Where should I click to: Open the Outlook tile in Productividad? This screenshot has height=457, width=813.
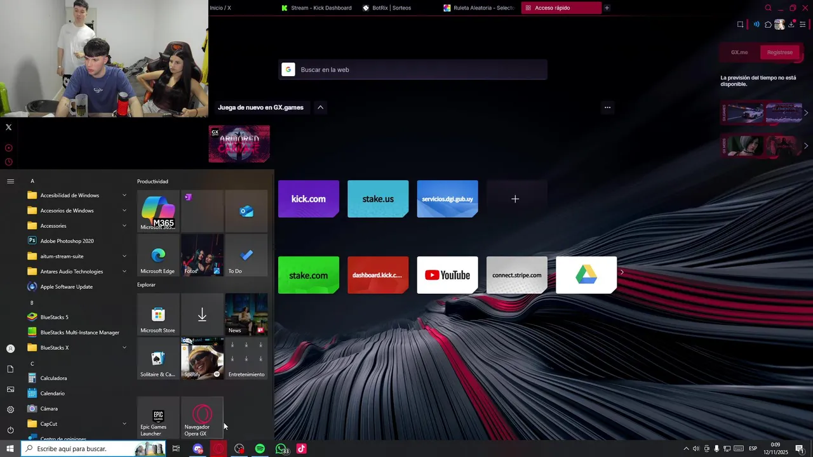pyautogui.click(x=246, y=211)
